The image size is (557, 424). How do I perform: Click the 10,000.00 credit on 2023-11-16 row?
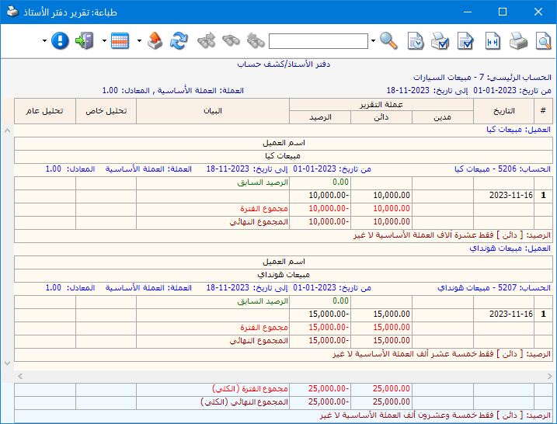click(x=392, y=196)
